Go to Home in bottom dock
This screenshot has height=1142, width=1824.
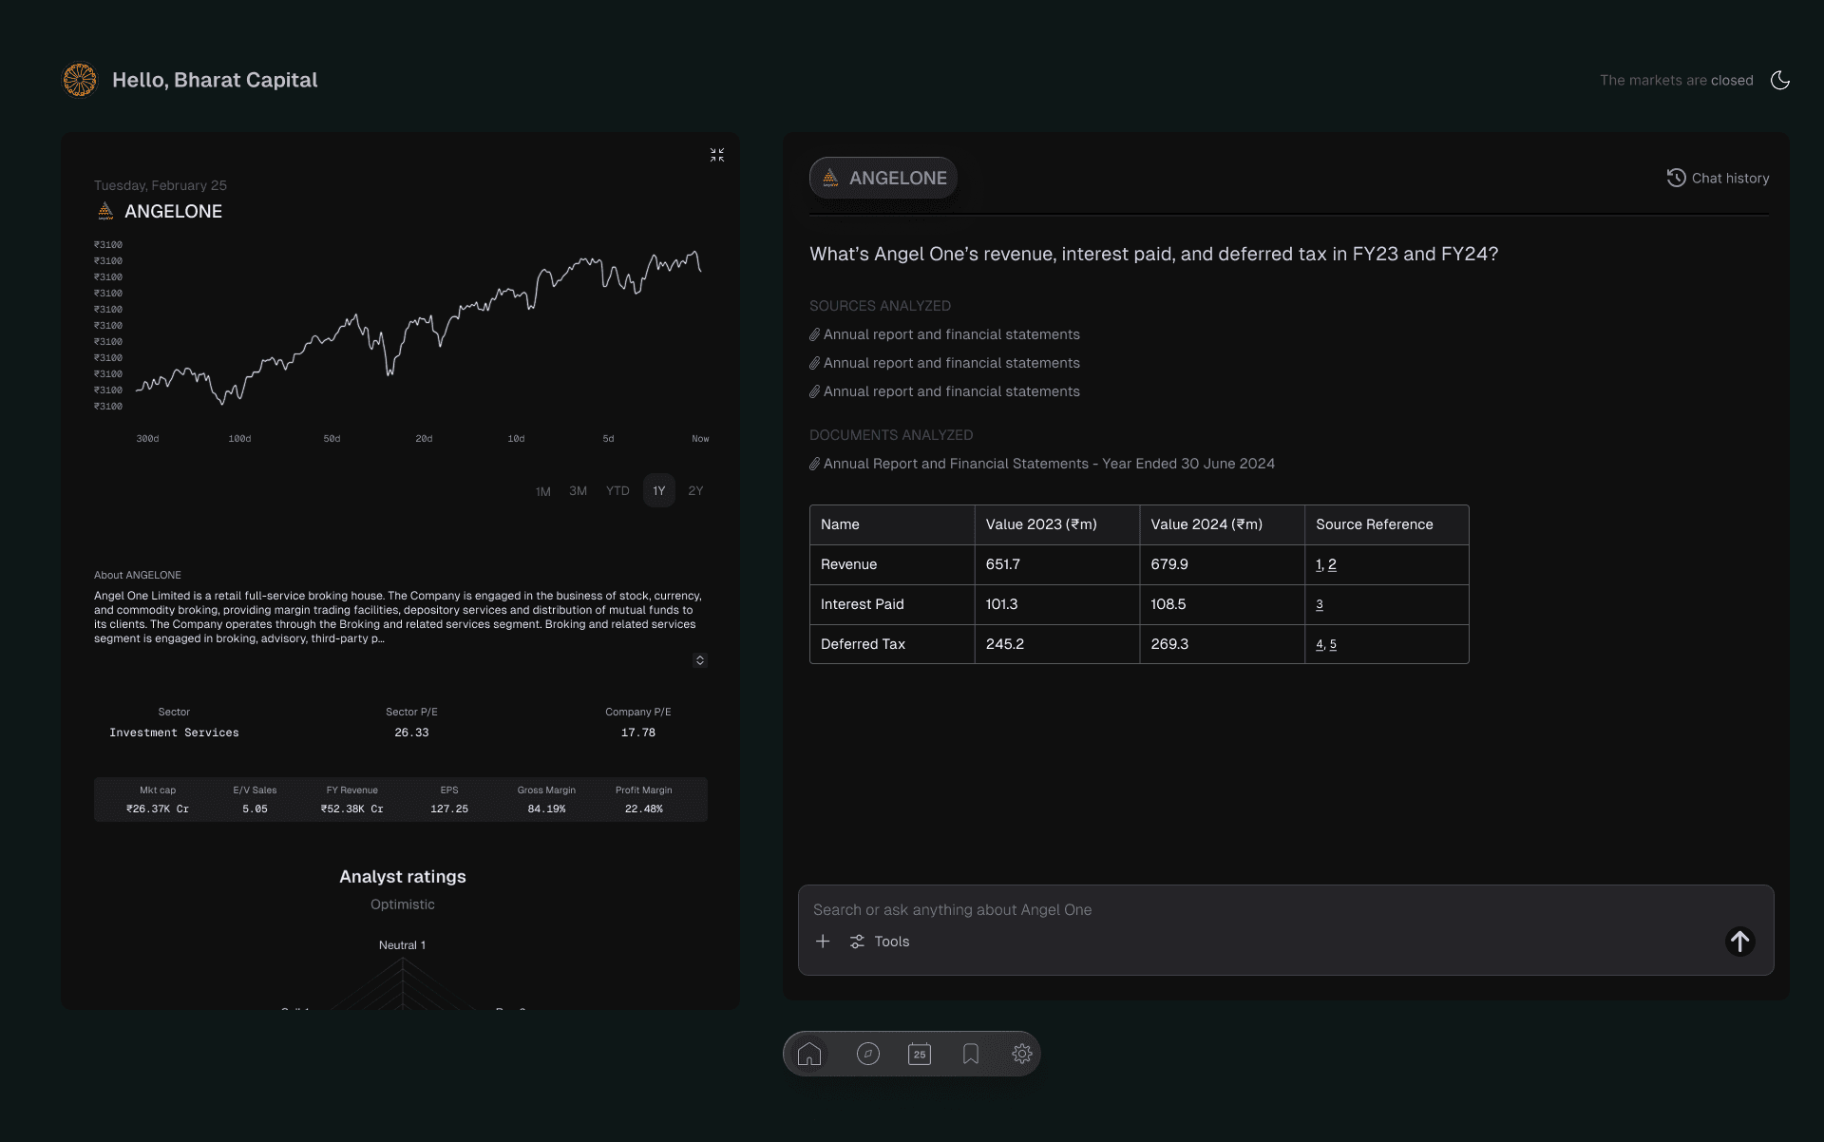coord(809,1054)
